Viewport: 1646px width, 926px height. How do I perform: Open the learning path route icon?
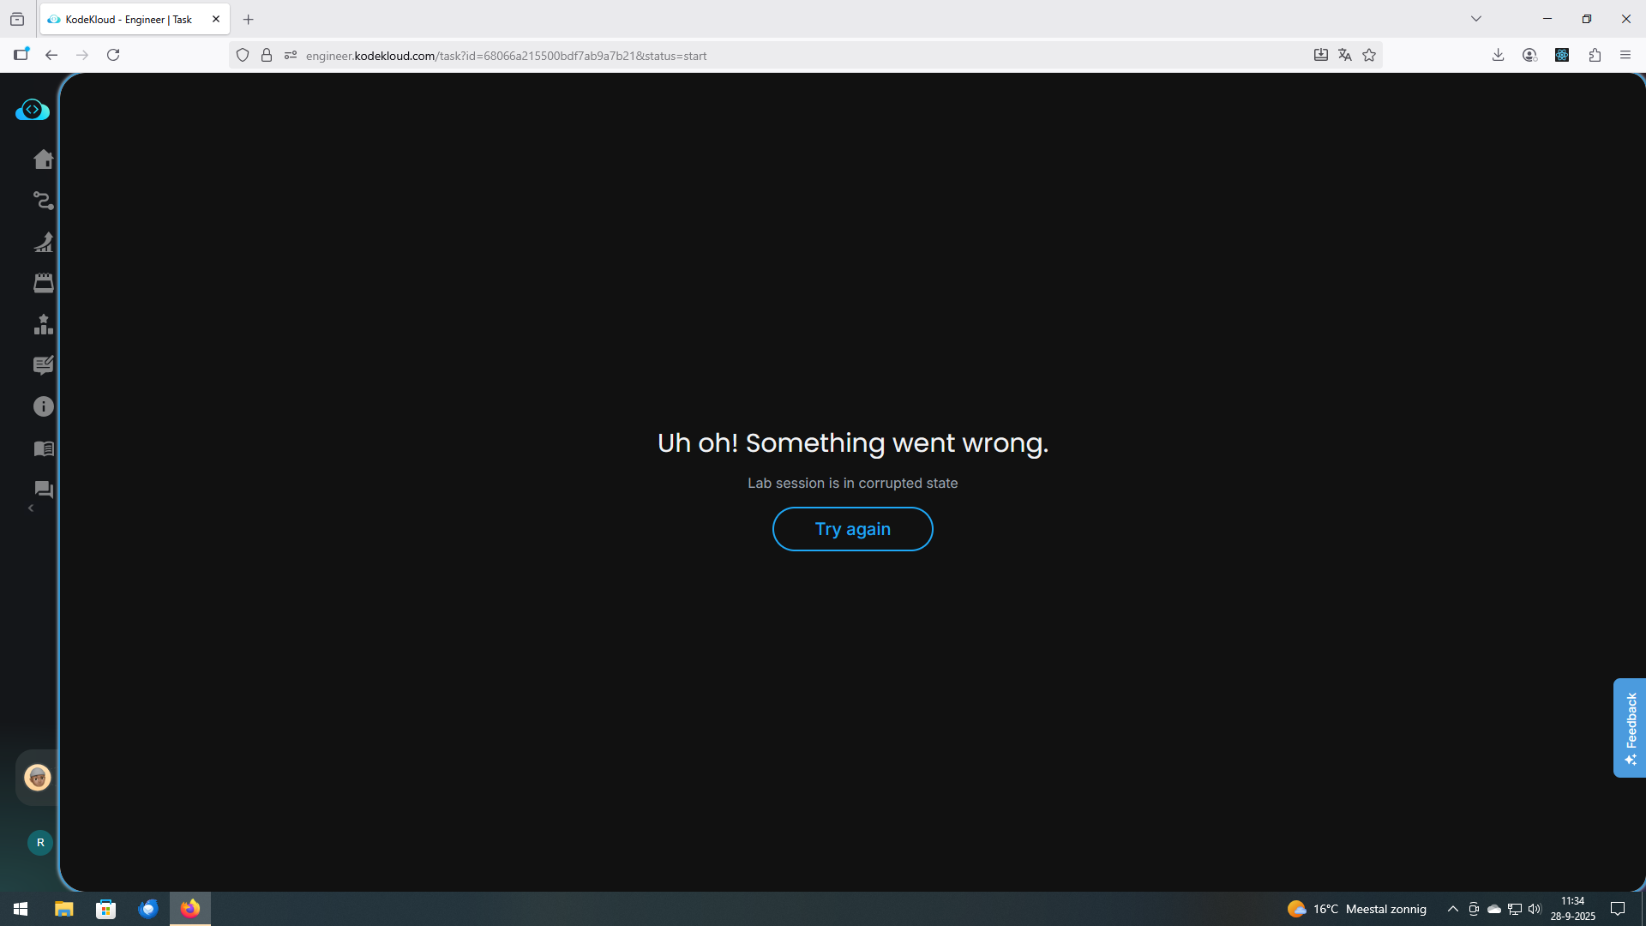point(43,201)
